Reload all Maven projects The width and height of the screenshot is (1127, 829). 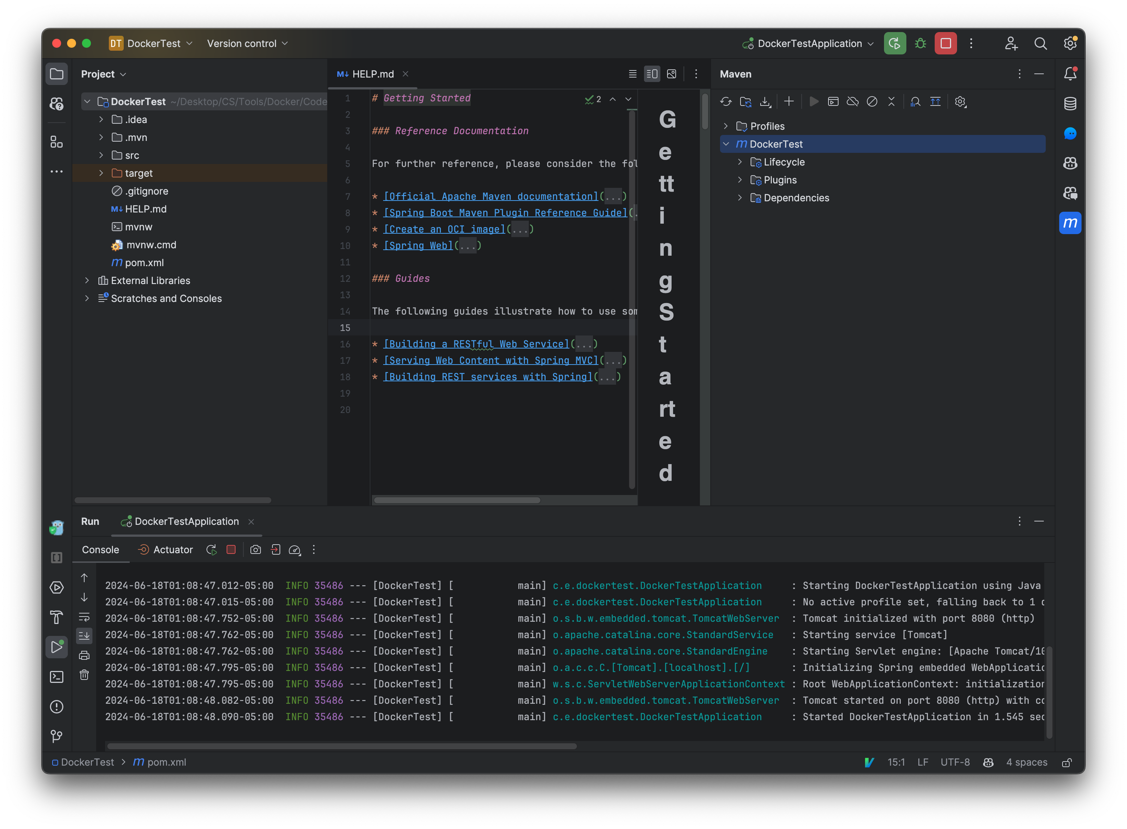point(726,102)
